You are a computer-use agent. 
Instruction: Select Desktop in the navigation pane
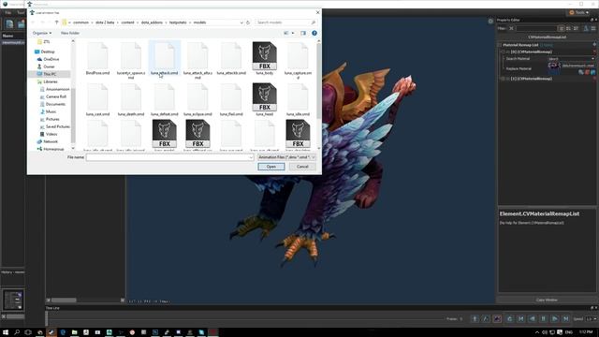pos(48,51)
